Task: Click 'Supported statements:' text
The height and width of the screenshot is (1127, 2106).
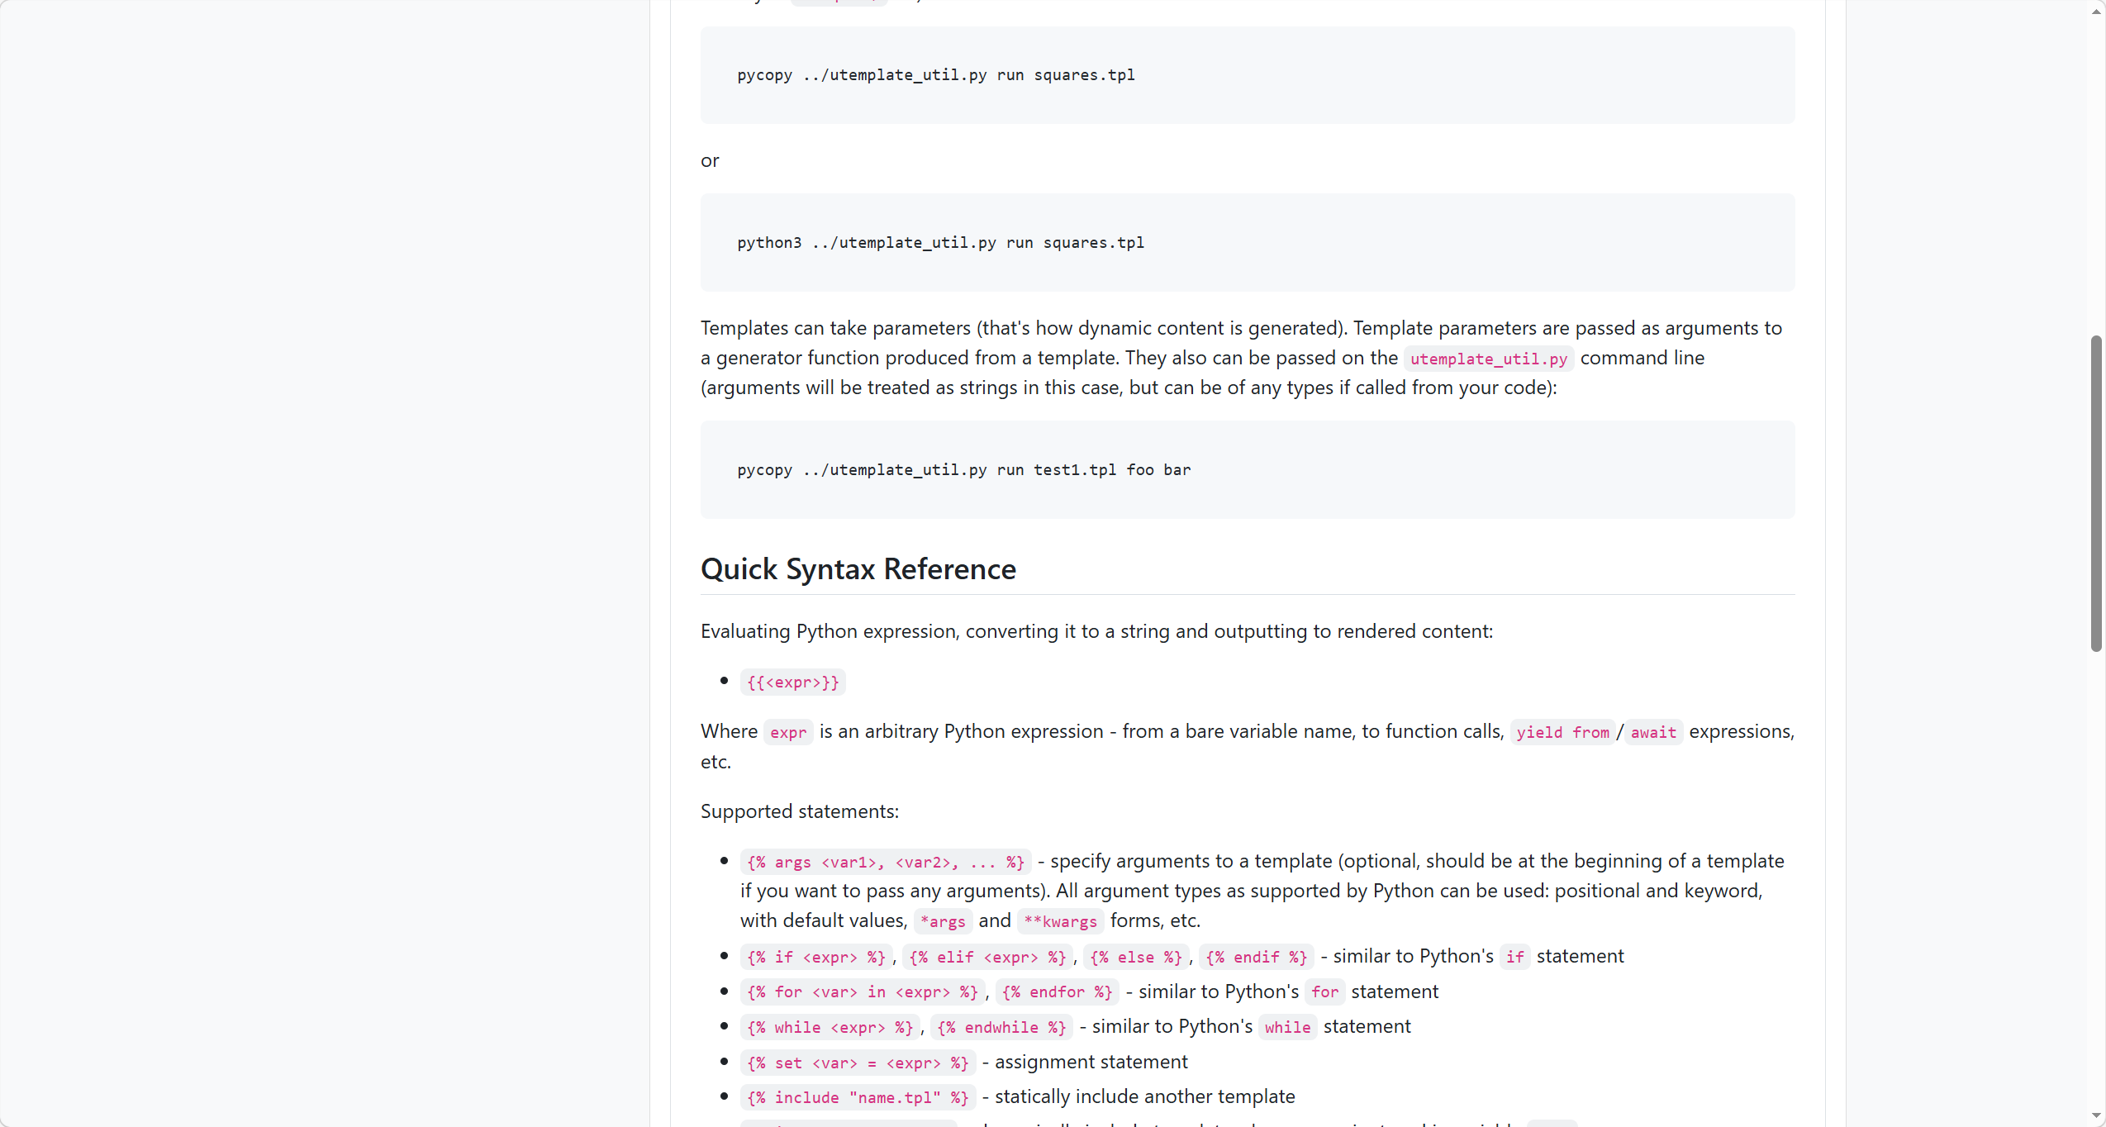Action: click(x=800, y=811)
